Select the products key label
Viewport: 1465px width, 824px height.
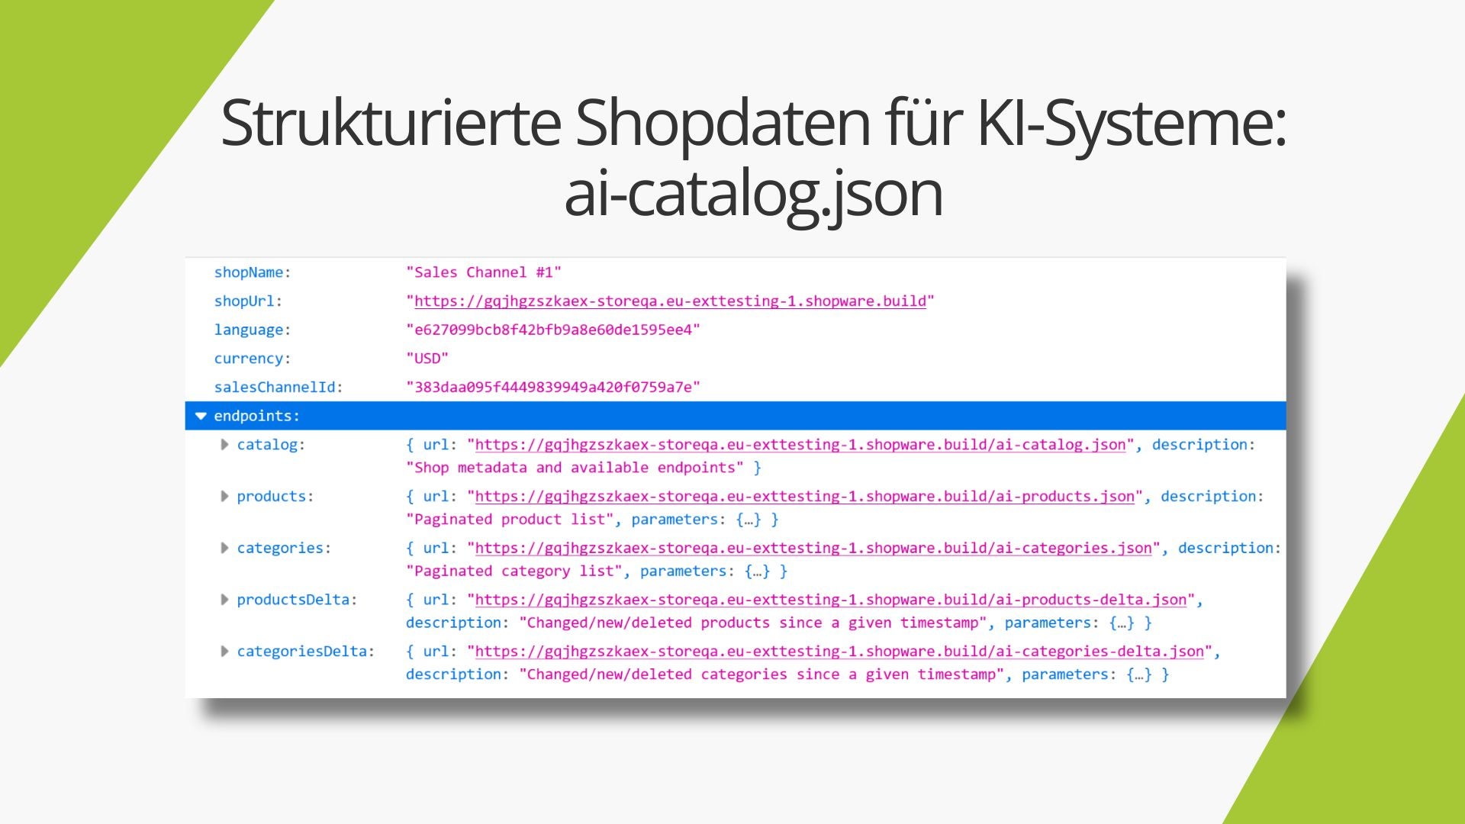click(x=275, y=497)
